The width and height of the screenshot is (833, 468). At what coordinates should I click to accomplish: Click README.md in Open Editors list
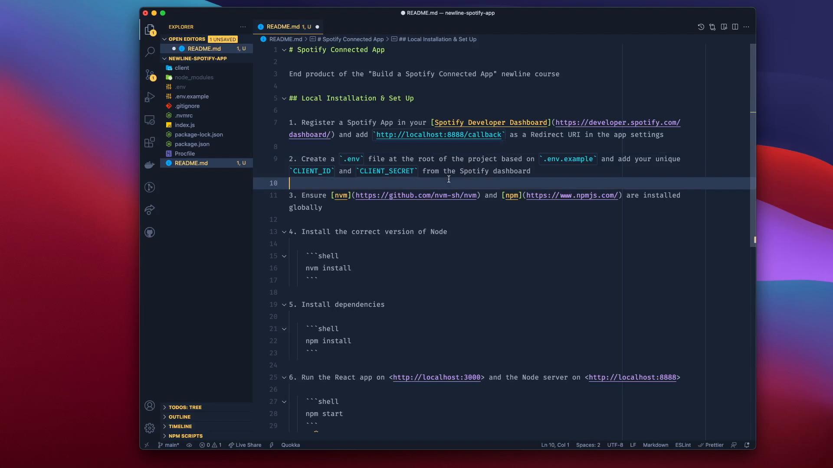pos(207,49)
